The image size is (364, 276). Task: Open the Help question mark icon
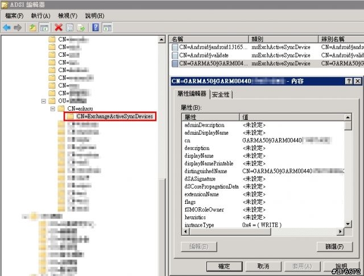point(96,28)
